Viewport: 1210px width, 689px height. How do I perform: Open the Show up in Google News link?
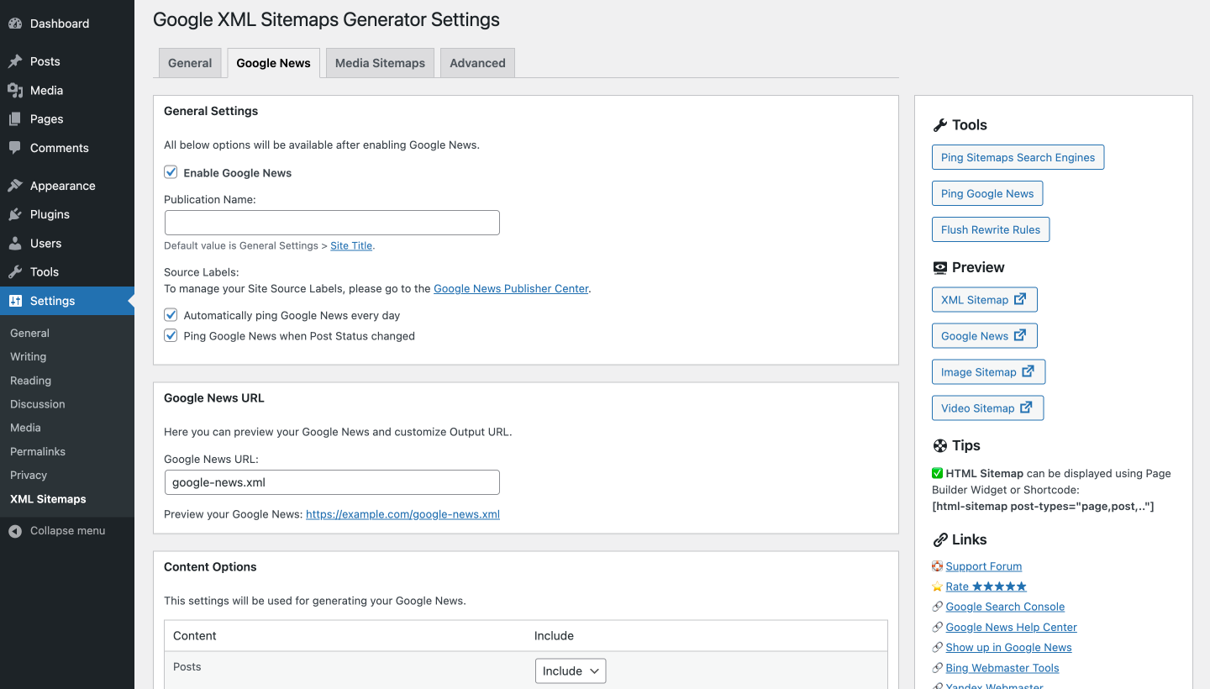pos(1009,647)
